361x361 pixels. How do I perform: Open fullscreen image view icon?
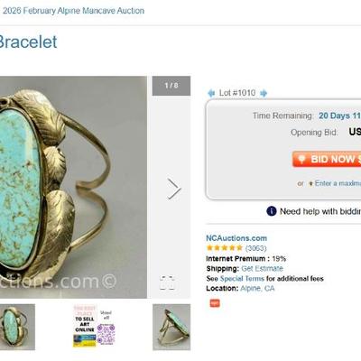coord(167,282)
